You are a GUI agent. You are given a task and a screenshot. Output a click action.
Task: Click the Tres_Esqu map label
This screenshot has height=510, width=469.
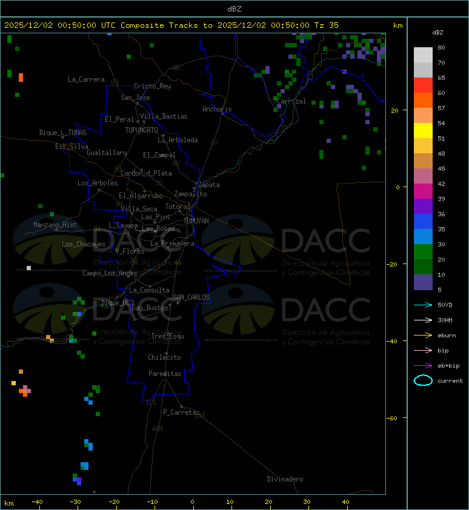click(168, 336)
